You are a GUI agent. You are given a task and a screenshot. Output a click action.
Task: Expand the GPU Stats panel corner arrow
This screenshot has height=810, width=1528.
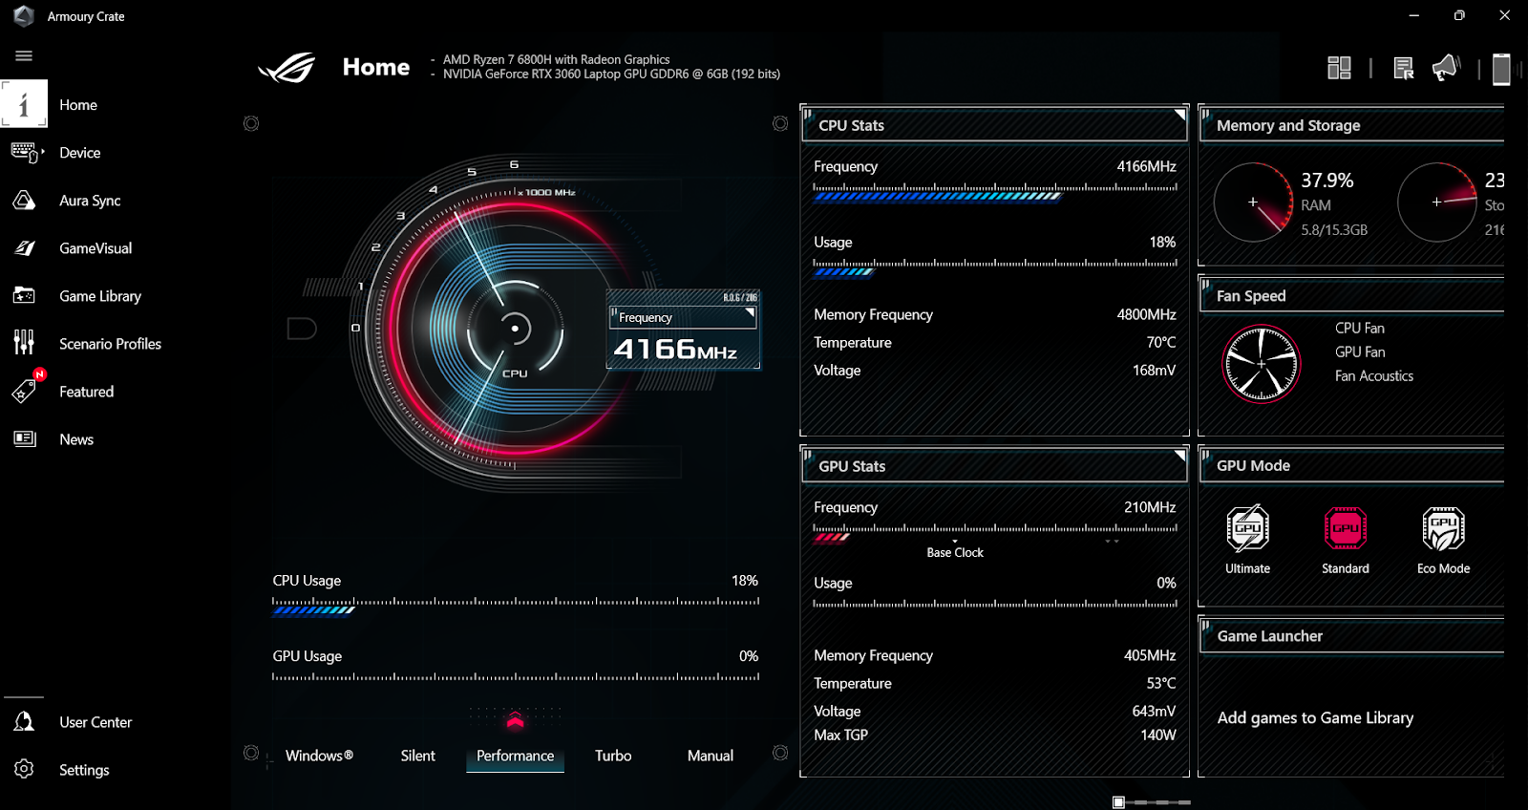pyautogui.click(x=1179, y=456)
